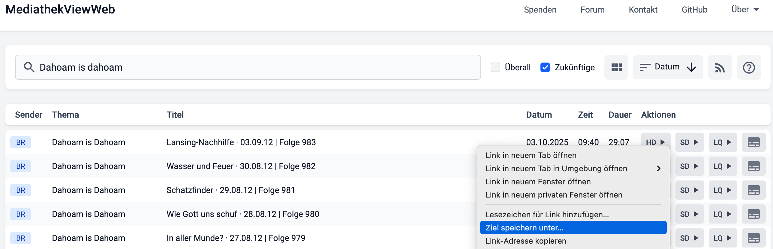Click BR badge in Lansing-Nachhilfe row
This screenshot has height=249, width=773.
tap(21, 142)
